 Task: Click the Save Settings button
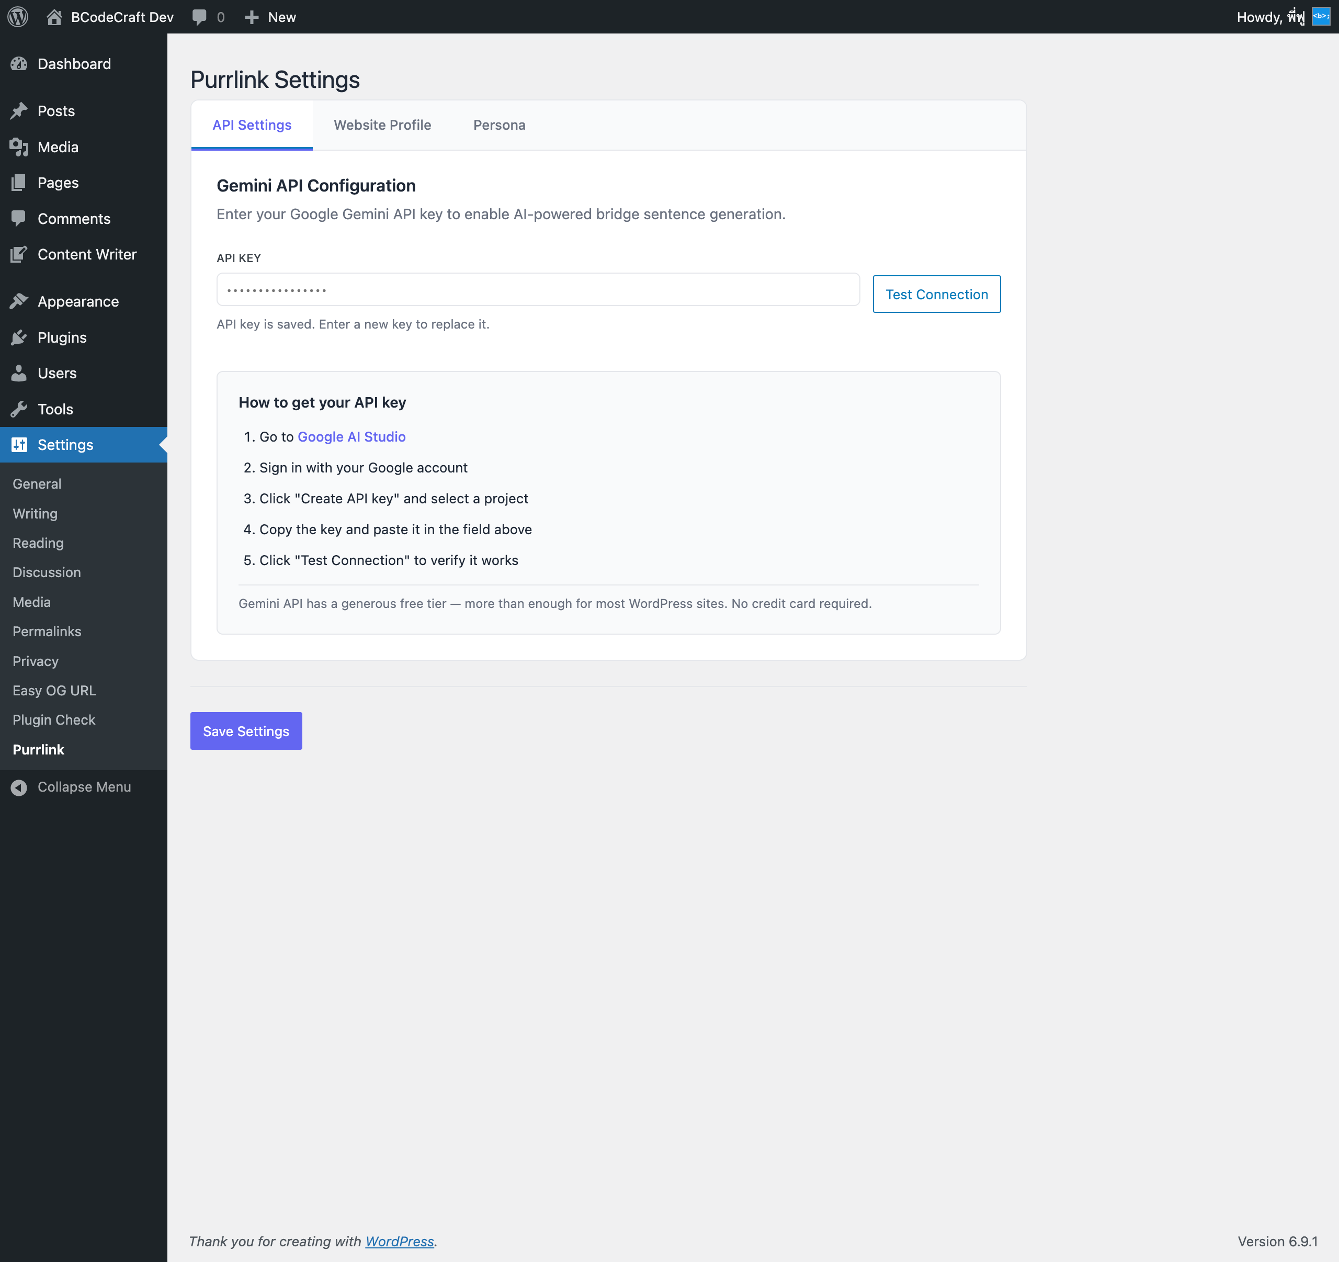(x=246, y=730)
